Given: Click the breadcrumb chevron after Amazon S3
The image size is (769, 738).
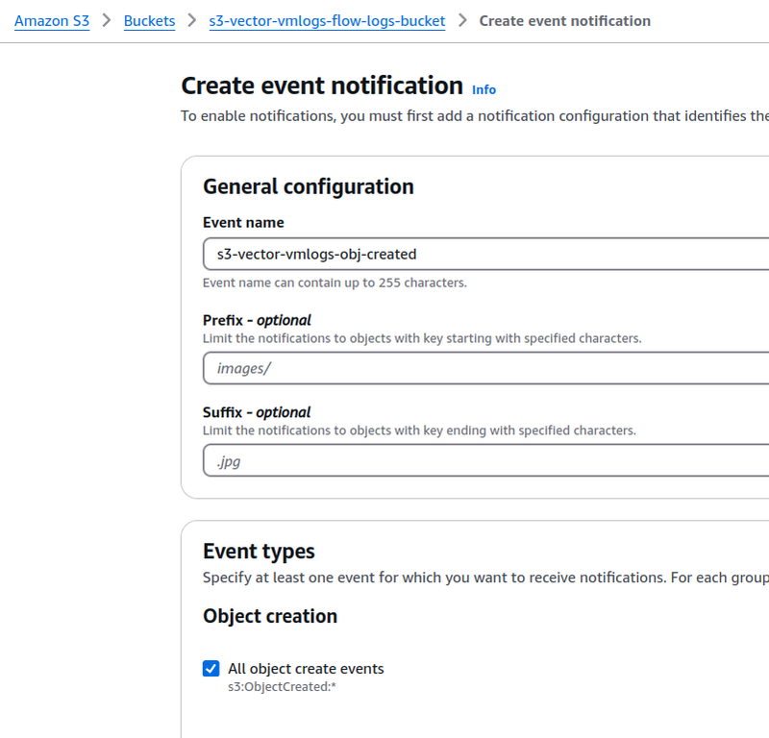Looking at the screenshot, I should click(x=107, y=20).
